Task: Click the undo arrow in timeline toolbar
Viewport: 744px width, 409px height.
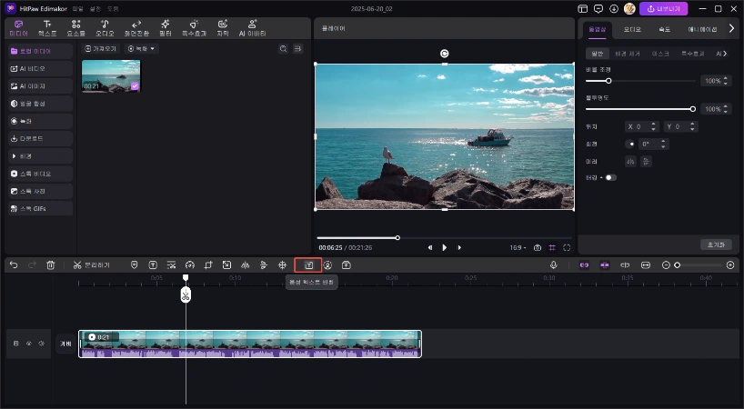Action: [14, 264]
